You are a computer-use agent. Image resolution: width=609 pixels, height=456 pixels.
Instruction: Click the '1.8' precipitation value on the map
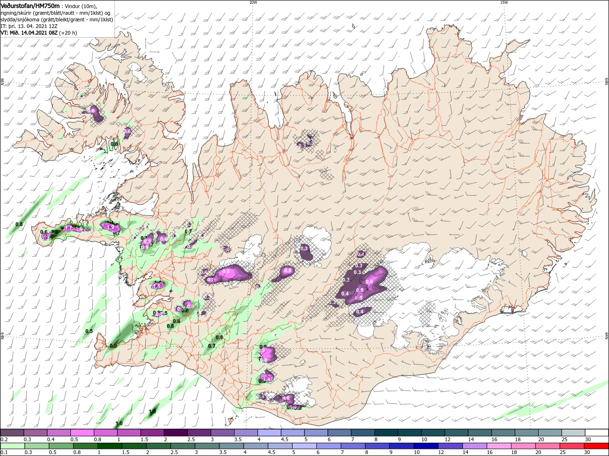(x=157, y=286)
